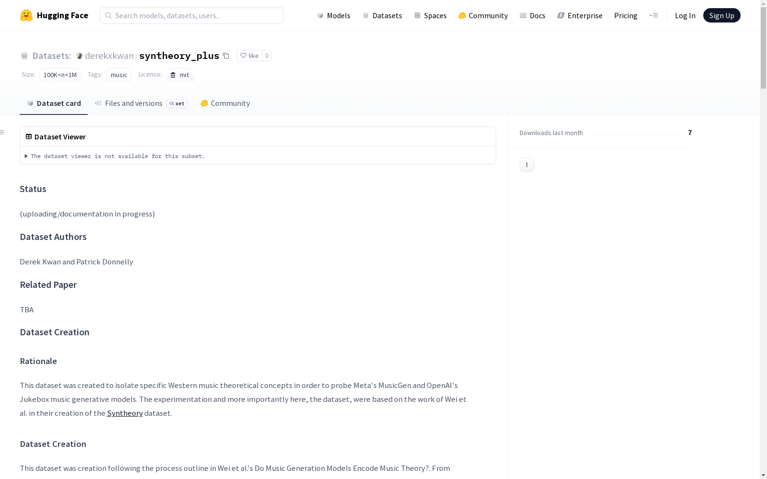Open the Syntheory dataset link
This screenshot has width=767, height=479.
point(125,413)
